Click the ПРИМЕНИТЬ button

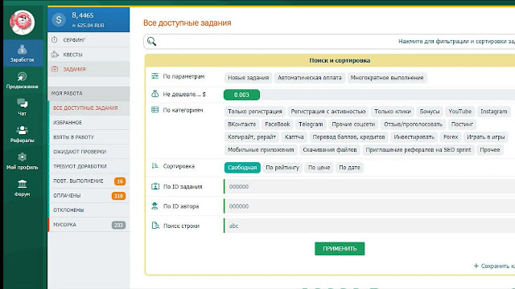point(340,249)
